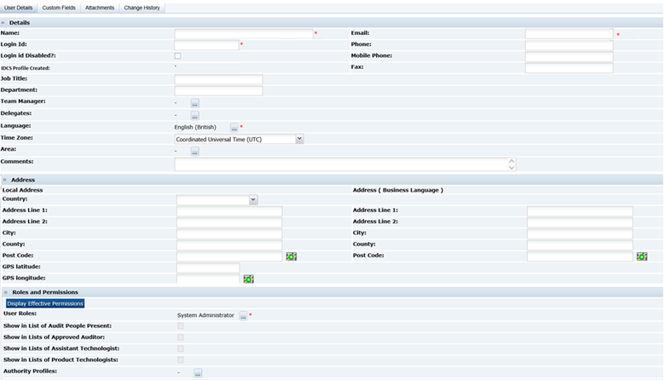Screen dimensions: 665x380
Task: Open the Area picker ellipsis icon
Action: click(x=194, y=152)
